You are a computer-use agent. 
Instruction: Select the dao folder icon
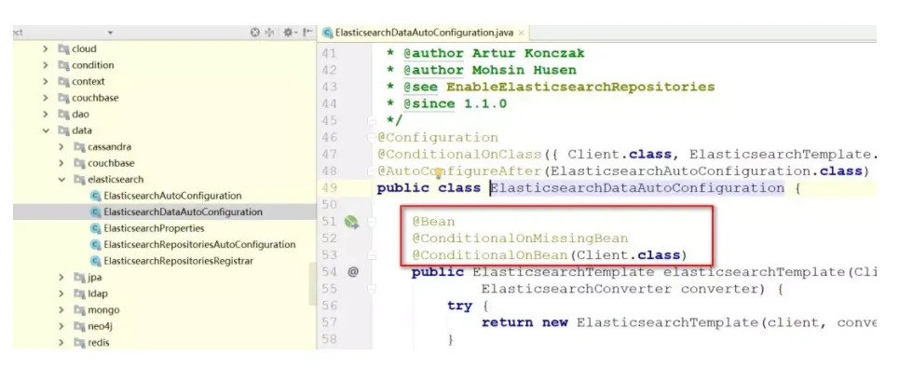pos(63,115)
